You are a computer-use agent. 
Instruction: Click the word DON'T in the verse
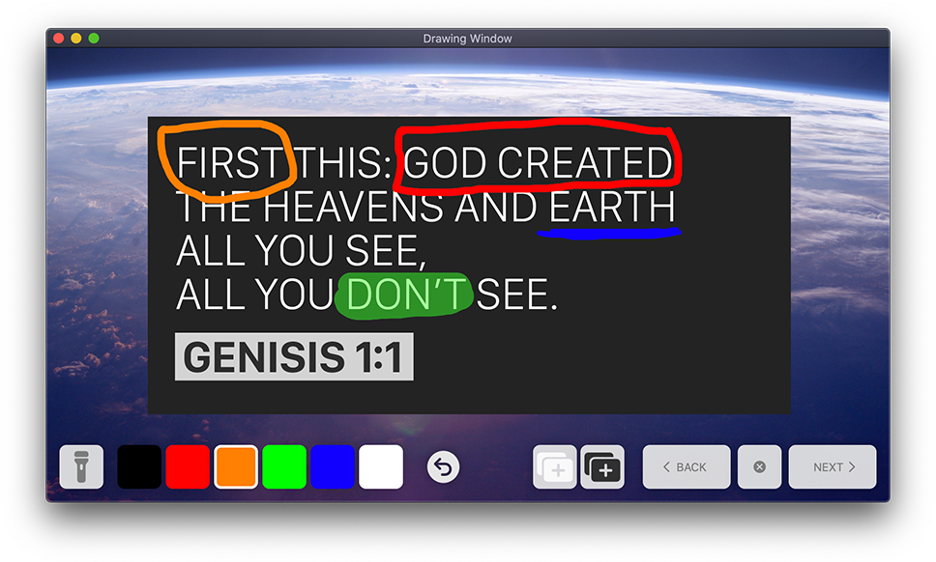pos(405,295)
